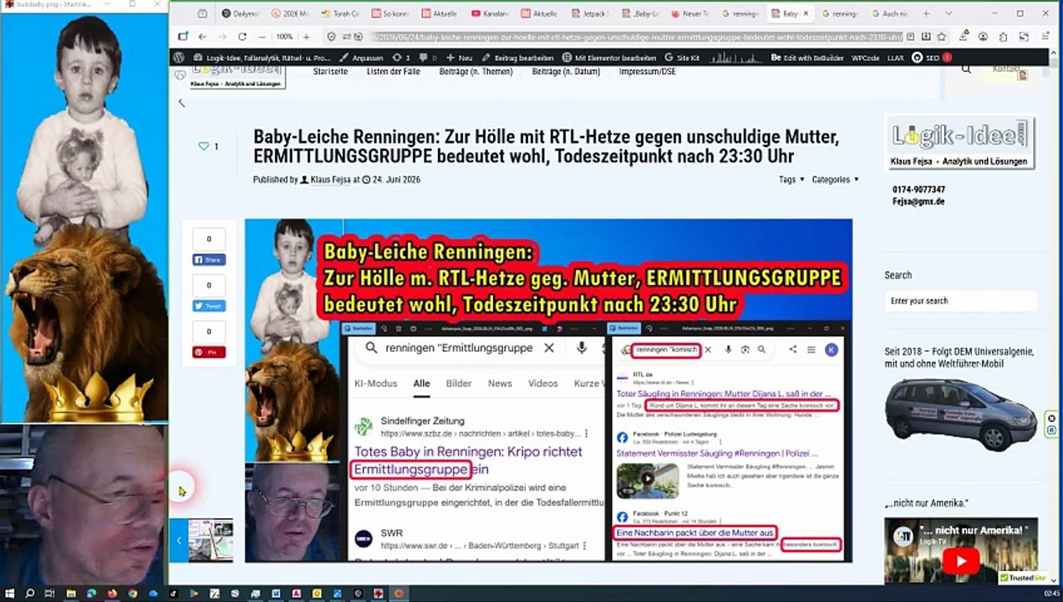1063x602 pixels.
Task: Zoom in with plus button
Action: point(306,37)
